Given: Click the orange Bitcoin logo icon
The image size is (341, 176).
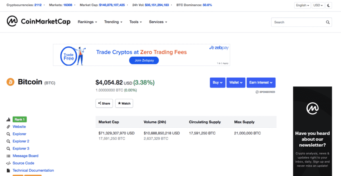Looking at the screenshot, I should point(10,82).
